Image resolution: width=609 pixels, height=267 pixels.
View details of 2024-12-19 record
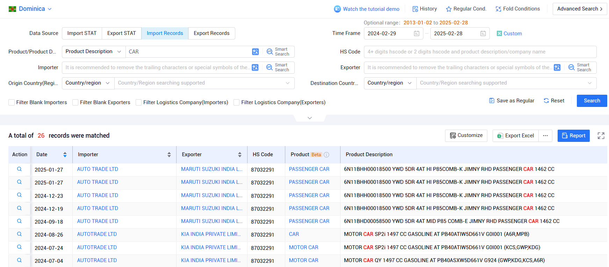tap(19, 208)
